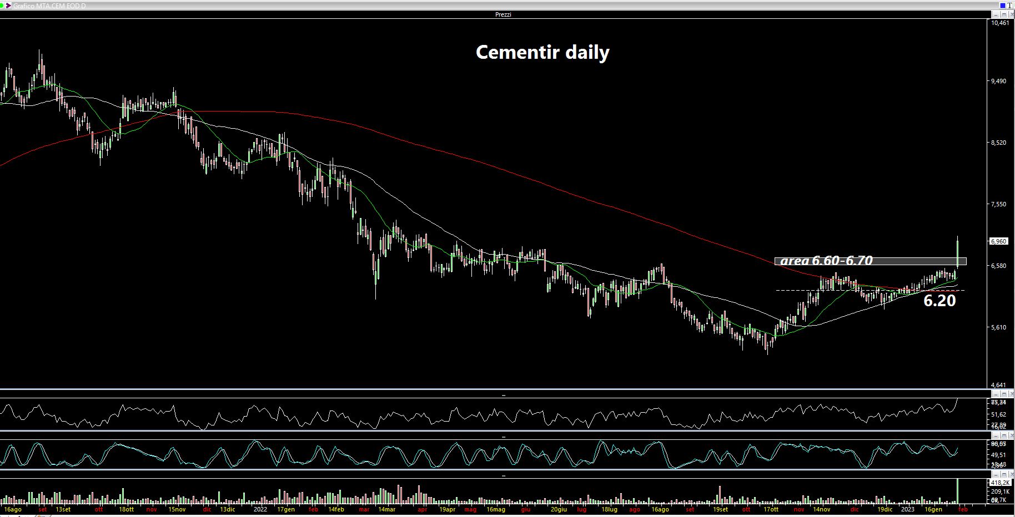Click the 16mag date label

point(496,509)
